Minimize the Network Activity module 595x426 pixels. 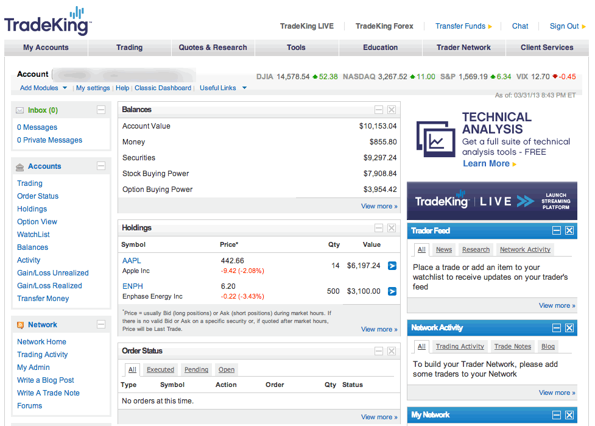tap(556, 328)
